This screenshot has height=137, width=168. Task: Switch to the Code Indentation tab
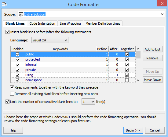coord(42,23)
